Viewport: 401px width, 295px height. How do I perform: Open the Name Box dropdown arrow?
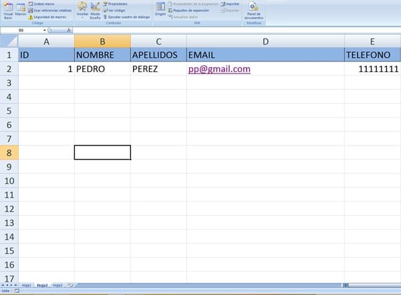[x=45, y=30]
